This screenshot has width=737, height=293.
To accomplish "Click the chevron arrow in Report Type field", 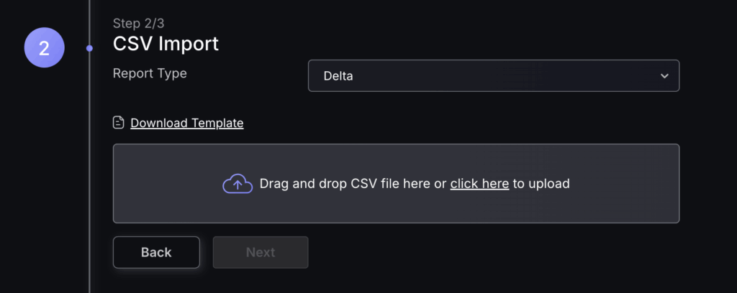I will 664,76.
